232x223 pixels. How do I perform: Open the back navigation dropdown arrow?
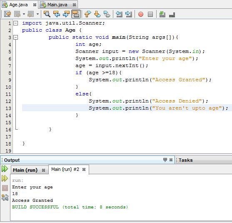24,14
